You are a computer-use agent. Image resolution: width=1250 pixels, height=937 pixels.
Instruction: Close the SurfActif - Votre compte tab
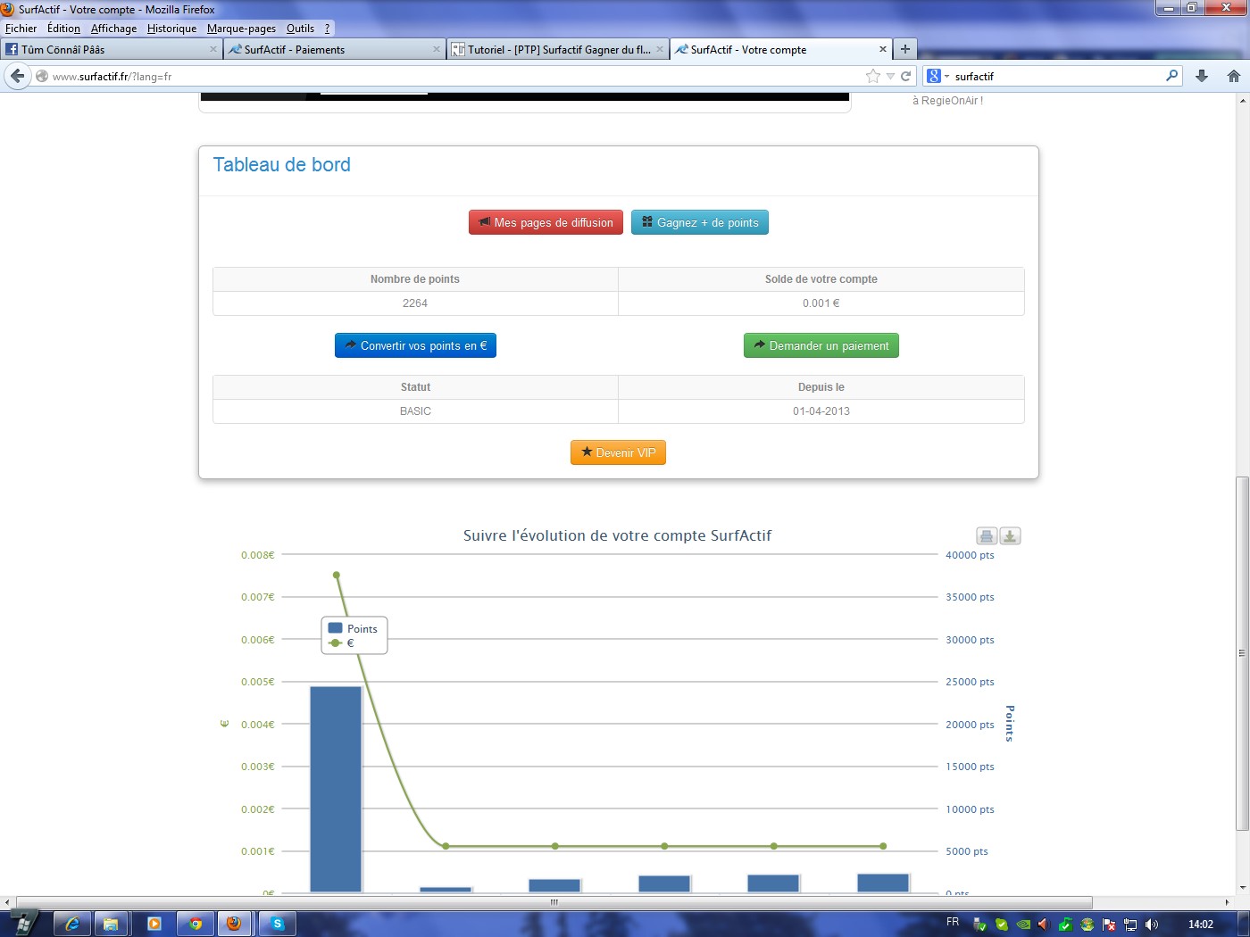point(883,50)
